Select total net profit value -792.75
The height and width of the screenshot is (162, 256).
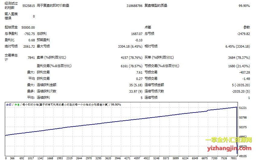pyautogui.click(x=29, y=34)
